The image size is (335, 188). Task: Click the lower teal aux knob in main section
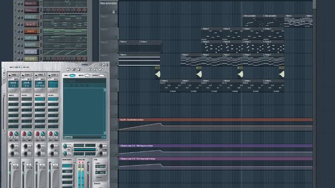65,153
